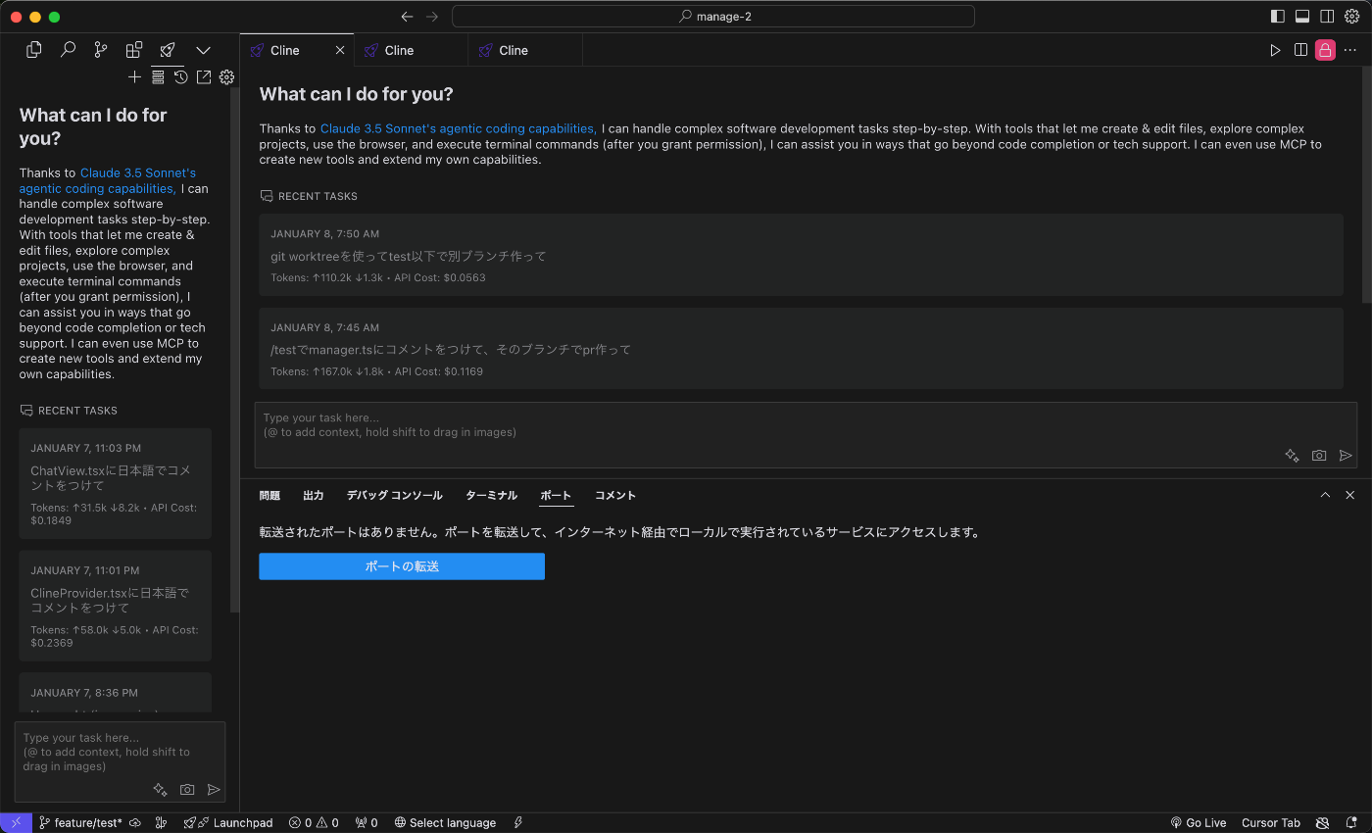This screenshot has height=833, width=1372.
Task: Send the task with the send arrow
Action: pyautogui.click(x=1346, y=455)
